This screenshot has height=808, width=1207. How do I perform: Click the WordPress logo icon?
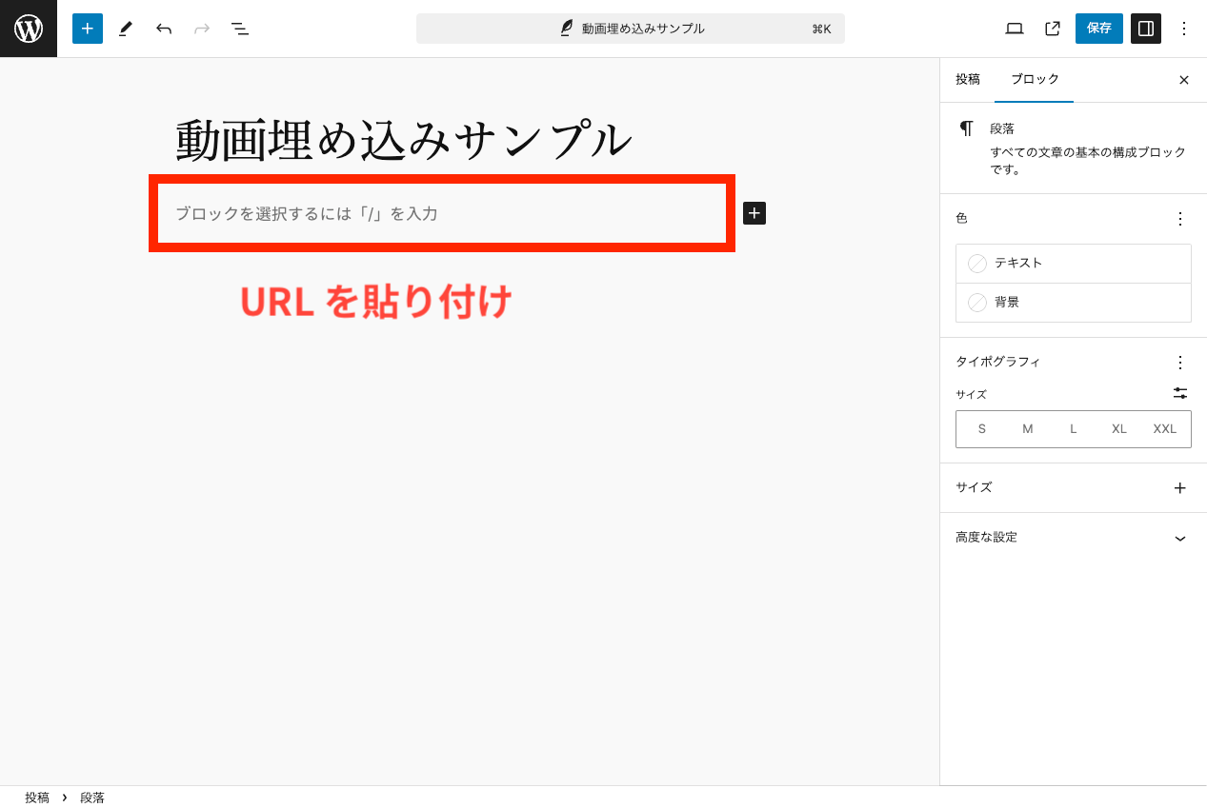(x=29, y=29)
